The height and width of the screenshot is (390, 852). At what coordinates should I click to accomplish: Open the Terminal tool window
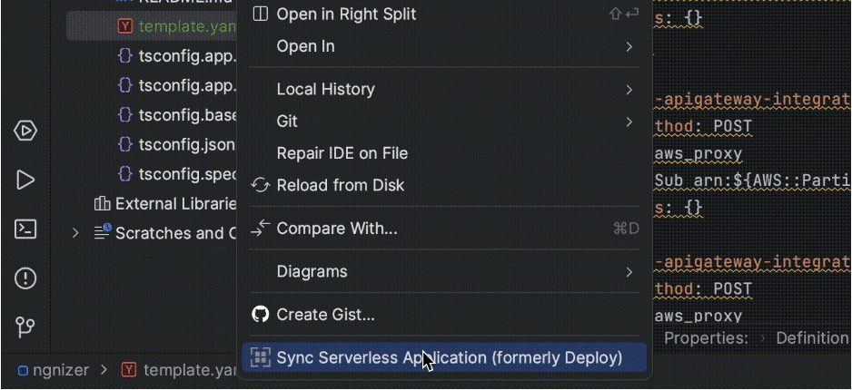tap(25, 229)
